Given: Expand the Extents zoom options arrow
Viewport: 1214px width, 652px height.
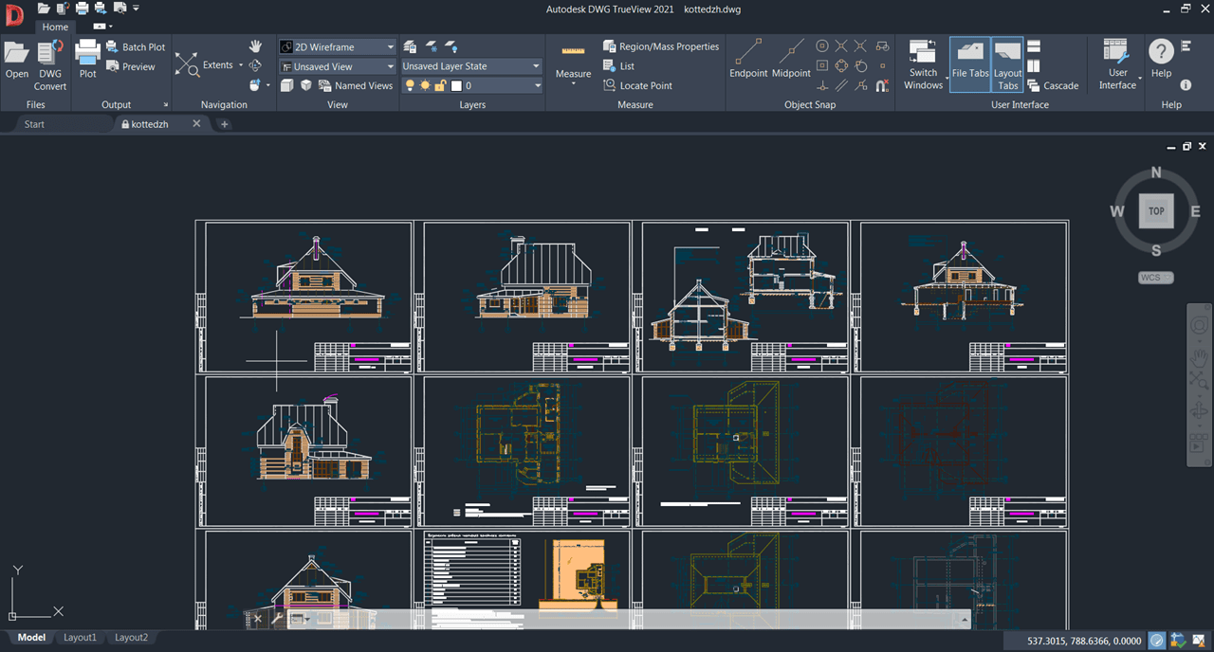Looking at the screenshot, I should click(241, 65).
